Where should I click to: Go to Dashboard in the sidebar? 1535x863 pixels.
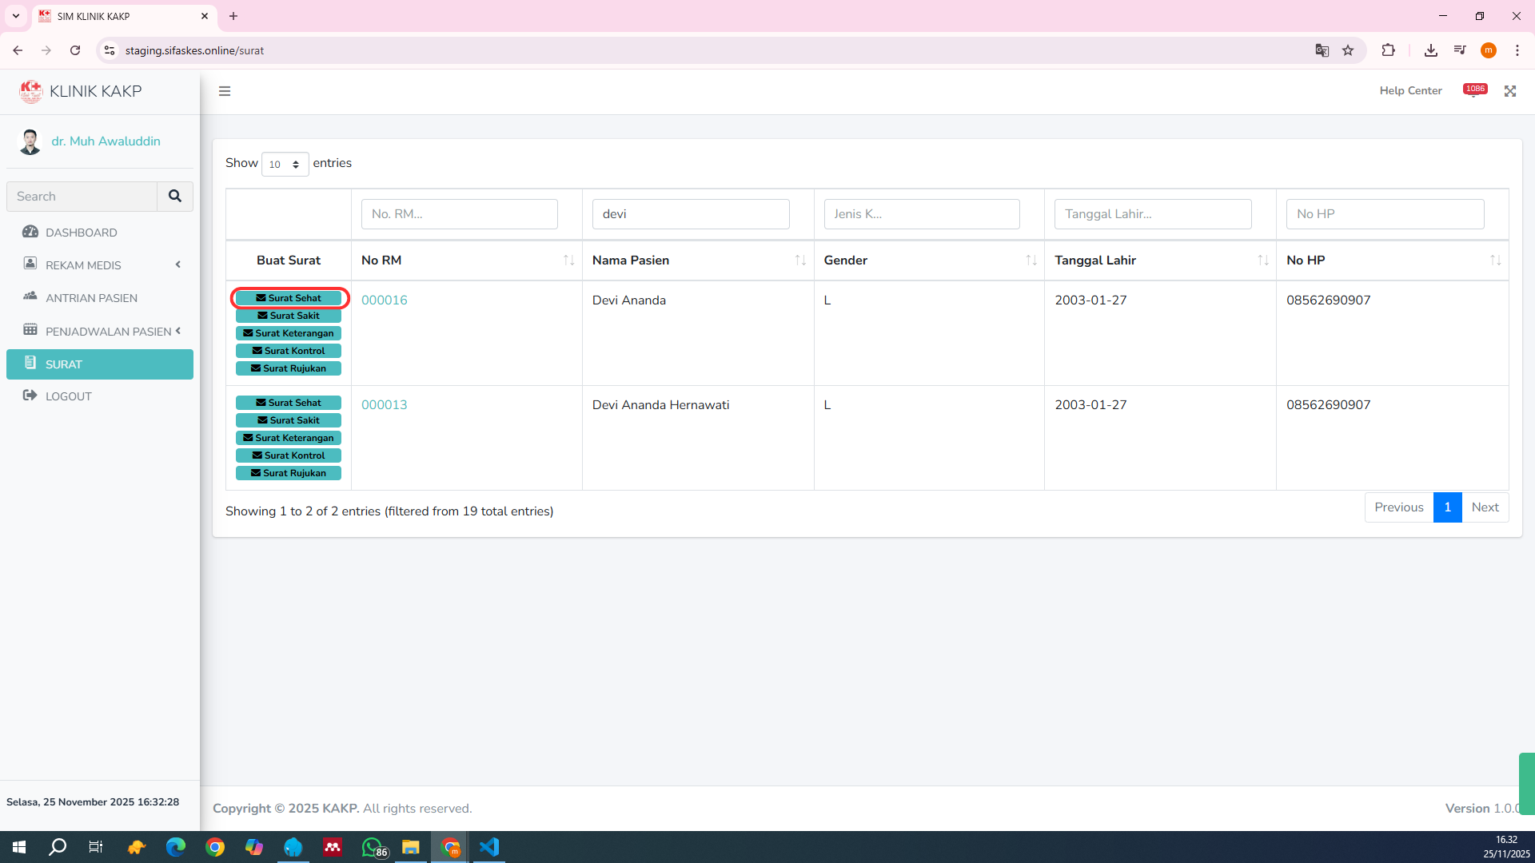pyautogui.click(x=81, y=233)
